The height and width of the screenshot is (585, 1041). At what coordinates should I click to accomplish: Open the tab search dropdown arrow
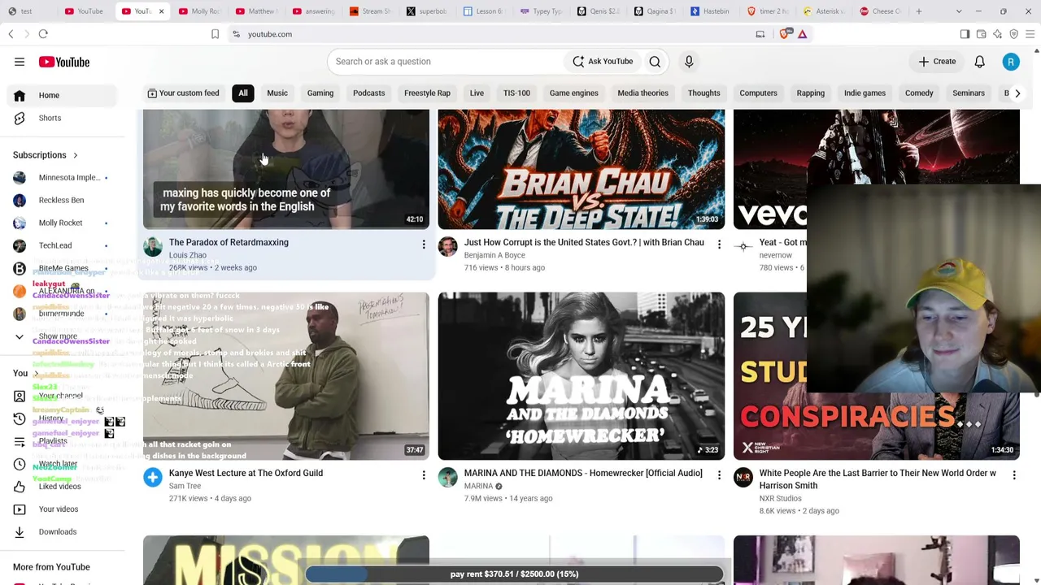(959, 11)
